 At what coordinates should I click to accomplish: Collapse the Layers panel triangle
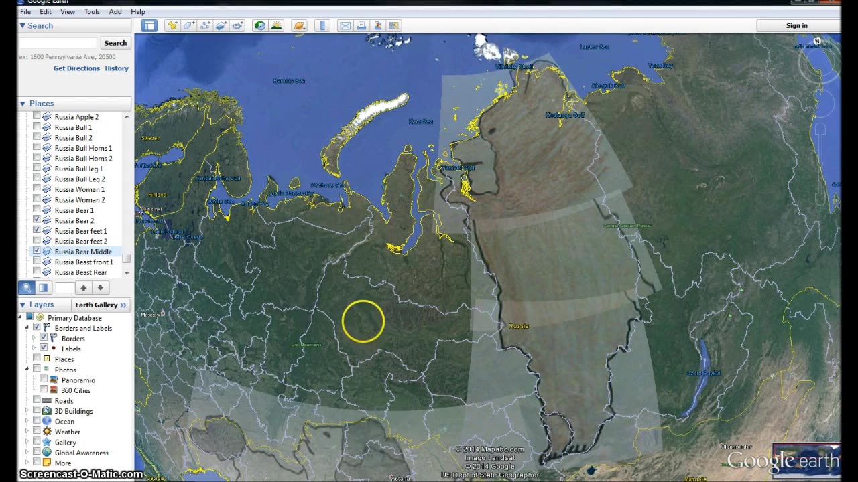click(22, 305)
